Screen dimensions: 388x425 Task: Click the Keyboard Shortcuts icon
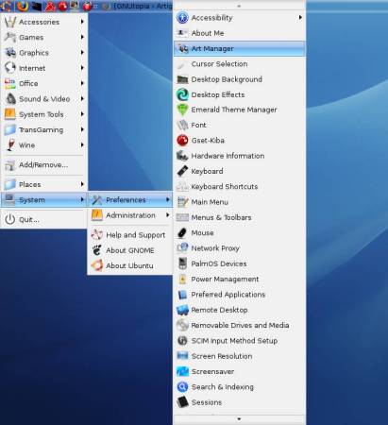pyautogui.click(x=182, y=187)
